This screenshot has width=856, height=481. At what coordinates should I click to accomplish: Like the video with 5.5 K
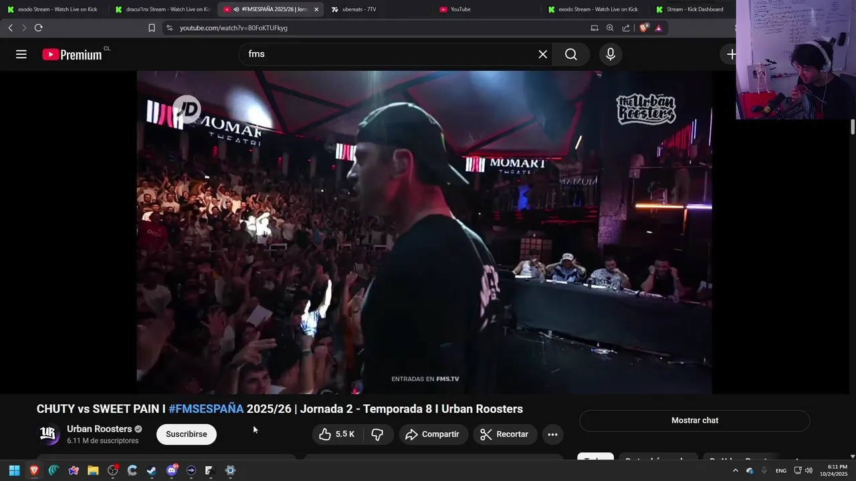click(337, 434)
